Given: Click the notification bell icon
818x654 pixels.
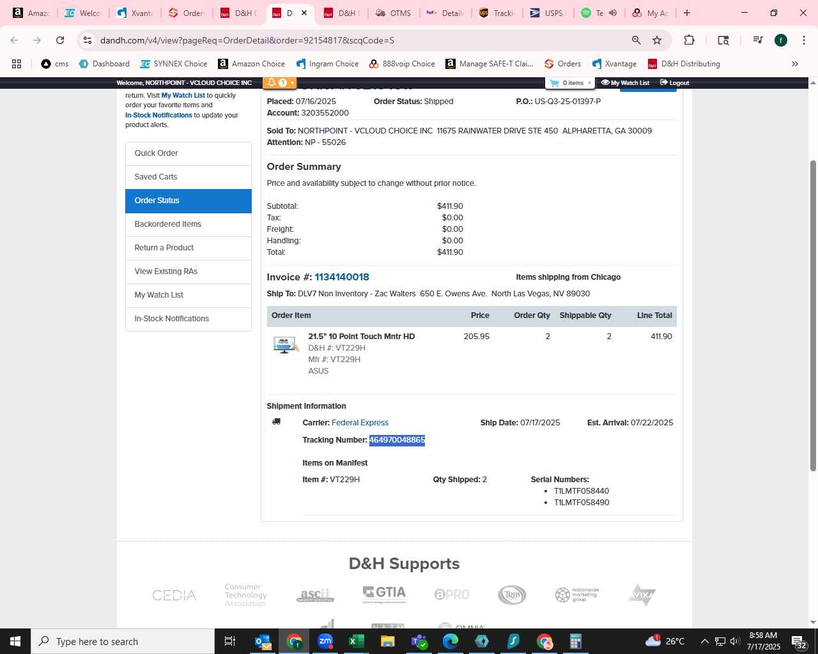Looking at the screenshot, I should pos(272,82).
